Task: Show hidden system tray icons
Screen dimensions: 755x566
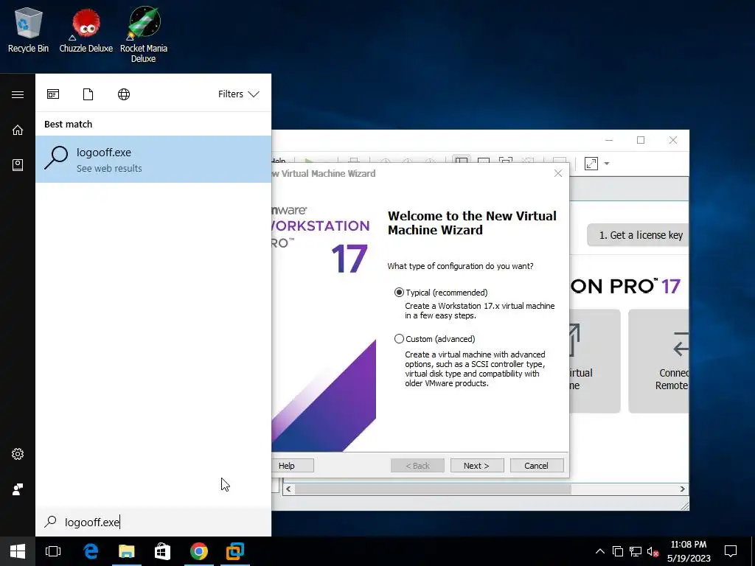Action: [x=600, y=551]
